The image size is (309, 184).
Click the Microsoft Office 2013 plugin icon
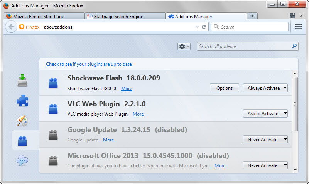53,160
